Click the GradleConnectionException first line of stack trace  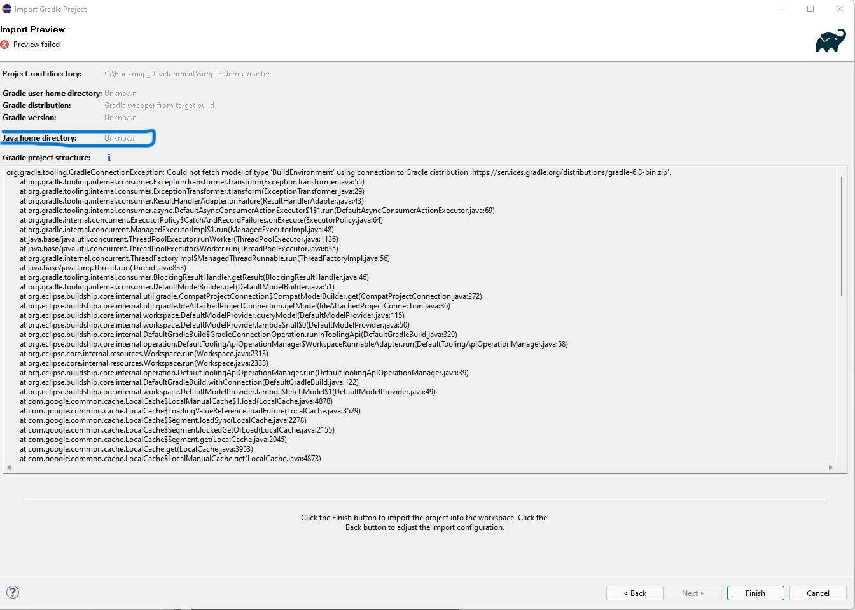point(338,172)
